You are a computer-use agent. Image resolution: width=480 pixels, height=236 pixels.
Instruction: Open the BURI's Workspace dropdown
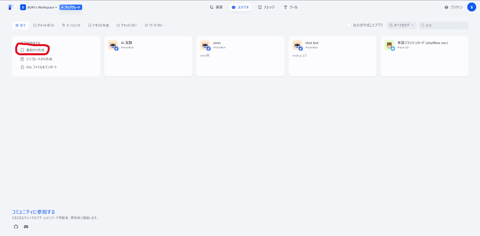pos(38,7)
